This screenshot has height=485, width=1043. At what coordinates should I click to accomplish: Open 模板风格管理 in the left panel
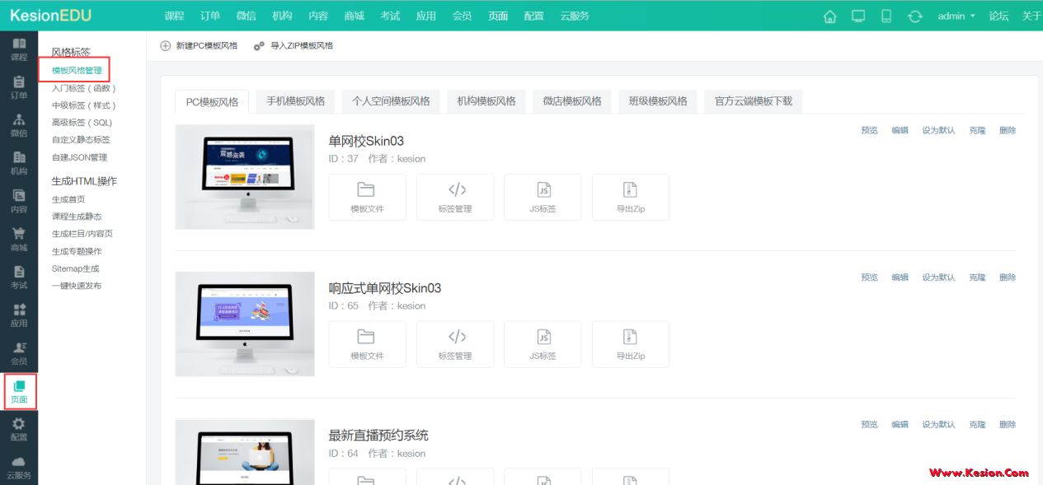click(76, 70)
